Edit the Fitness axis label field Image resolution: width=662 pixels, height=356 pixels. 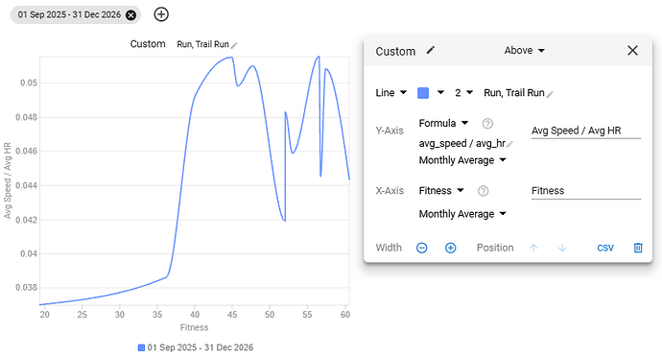(x=586, y=190)
